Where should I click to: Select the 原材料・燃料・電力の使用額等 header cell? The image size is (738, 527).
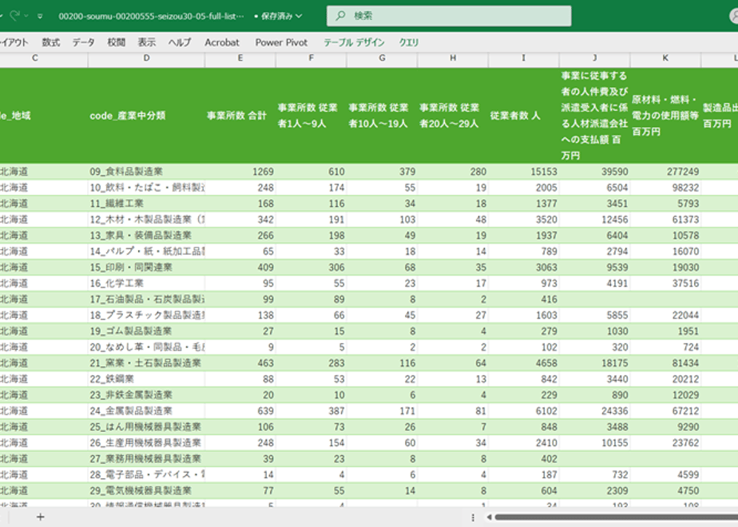665,116
